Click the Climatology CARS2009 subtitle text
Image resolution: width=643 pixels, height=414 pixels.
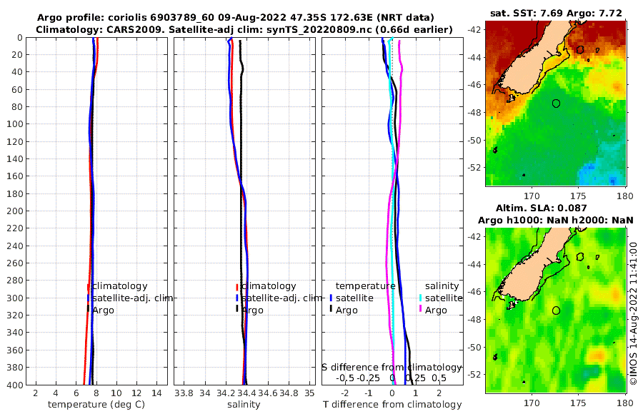(x=244, y=29)
